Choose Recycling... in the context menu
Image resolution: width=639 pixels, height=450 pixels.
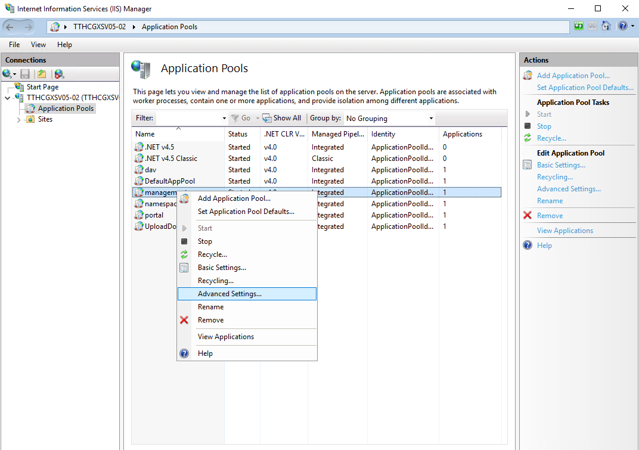pyautogui.click(x=247, y=281)
